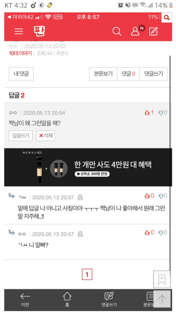Dislike the reply '짝남이 왜 그런말을 해?'
This screenshot has width=176, height=313.
[x=163, y=113]
